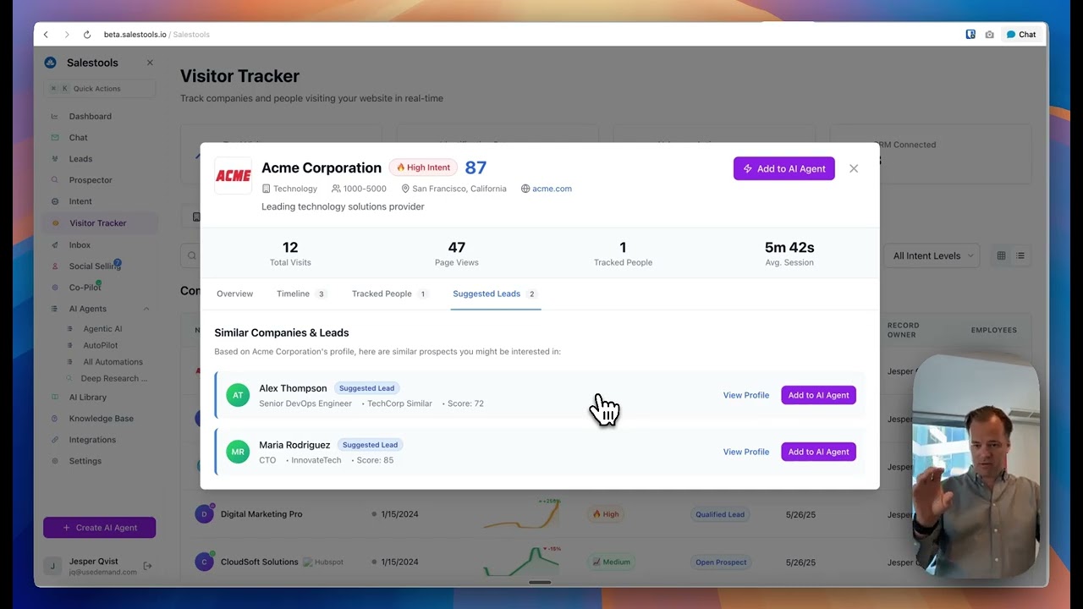Collapse the AI Agents sidebar section
Image resolution: width=1083 pixels, height=609 pixels.
pyautogui.click(x=146, y=309)
